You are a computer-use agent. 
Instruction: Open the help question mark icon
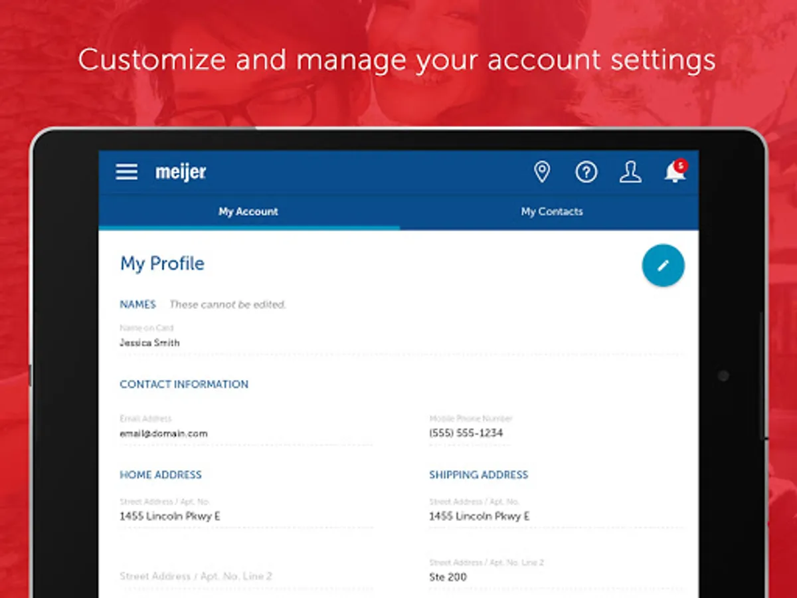pyautogui.click(x=586, y=172)
